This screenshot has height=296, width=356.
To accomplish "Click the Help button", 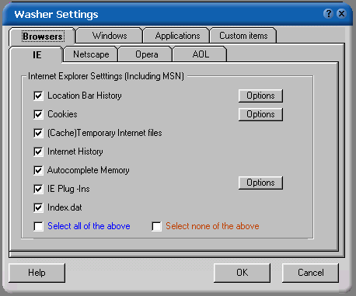I will pyautogui.click(x=37, y=273).
